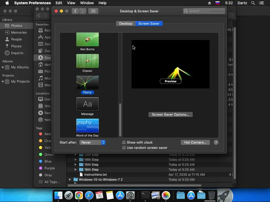Open System Preferences gear in Dock
The height and width of the screenshot is (202, 270).
point(130,195)
